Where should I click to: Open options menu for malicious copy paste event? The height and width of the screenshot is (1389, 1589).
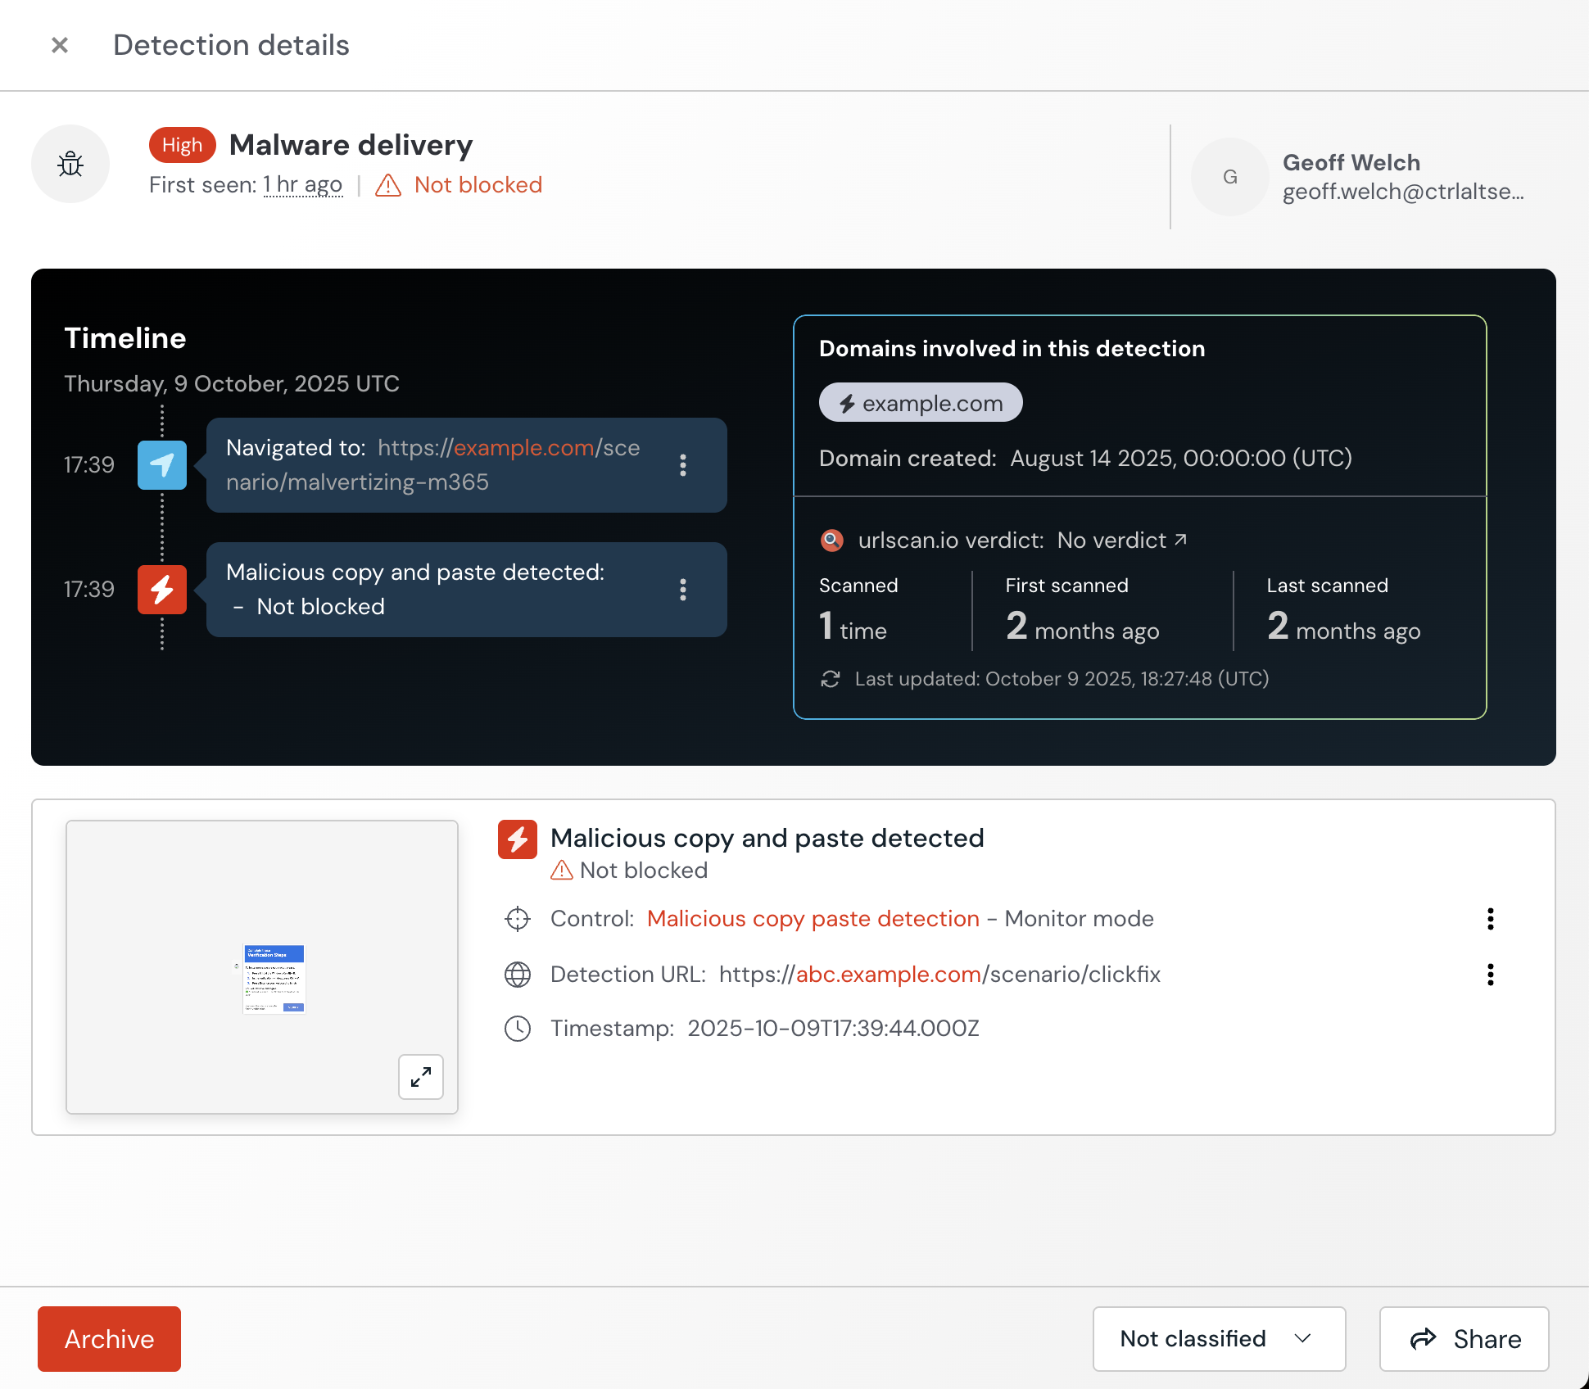pos(683,590)
